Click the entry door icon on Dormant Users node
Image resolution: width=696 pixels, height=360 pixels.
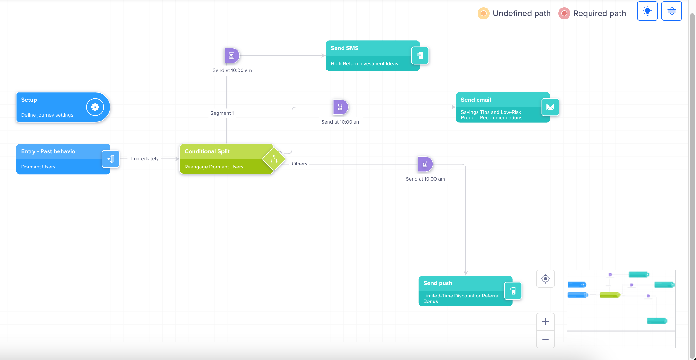click(111, 159)
